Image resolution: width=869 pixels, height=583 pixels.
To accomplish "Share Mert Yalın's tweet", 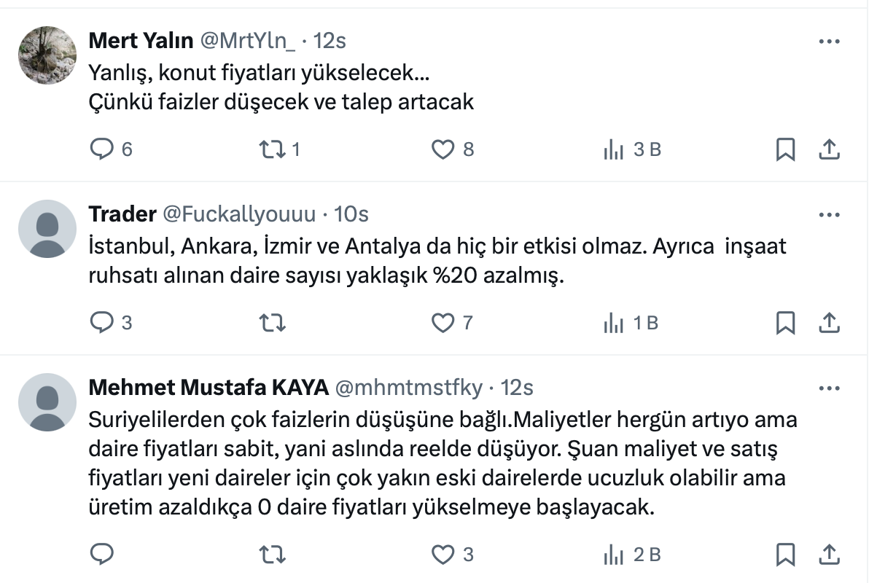I will tap(828, 149).
